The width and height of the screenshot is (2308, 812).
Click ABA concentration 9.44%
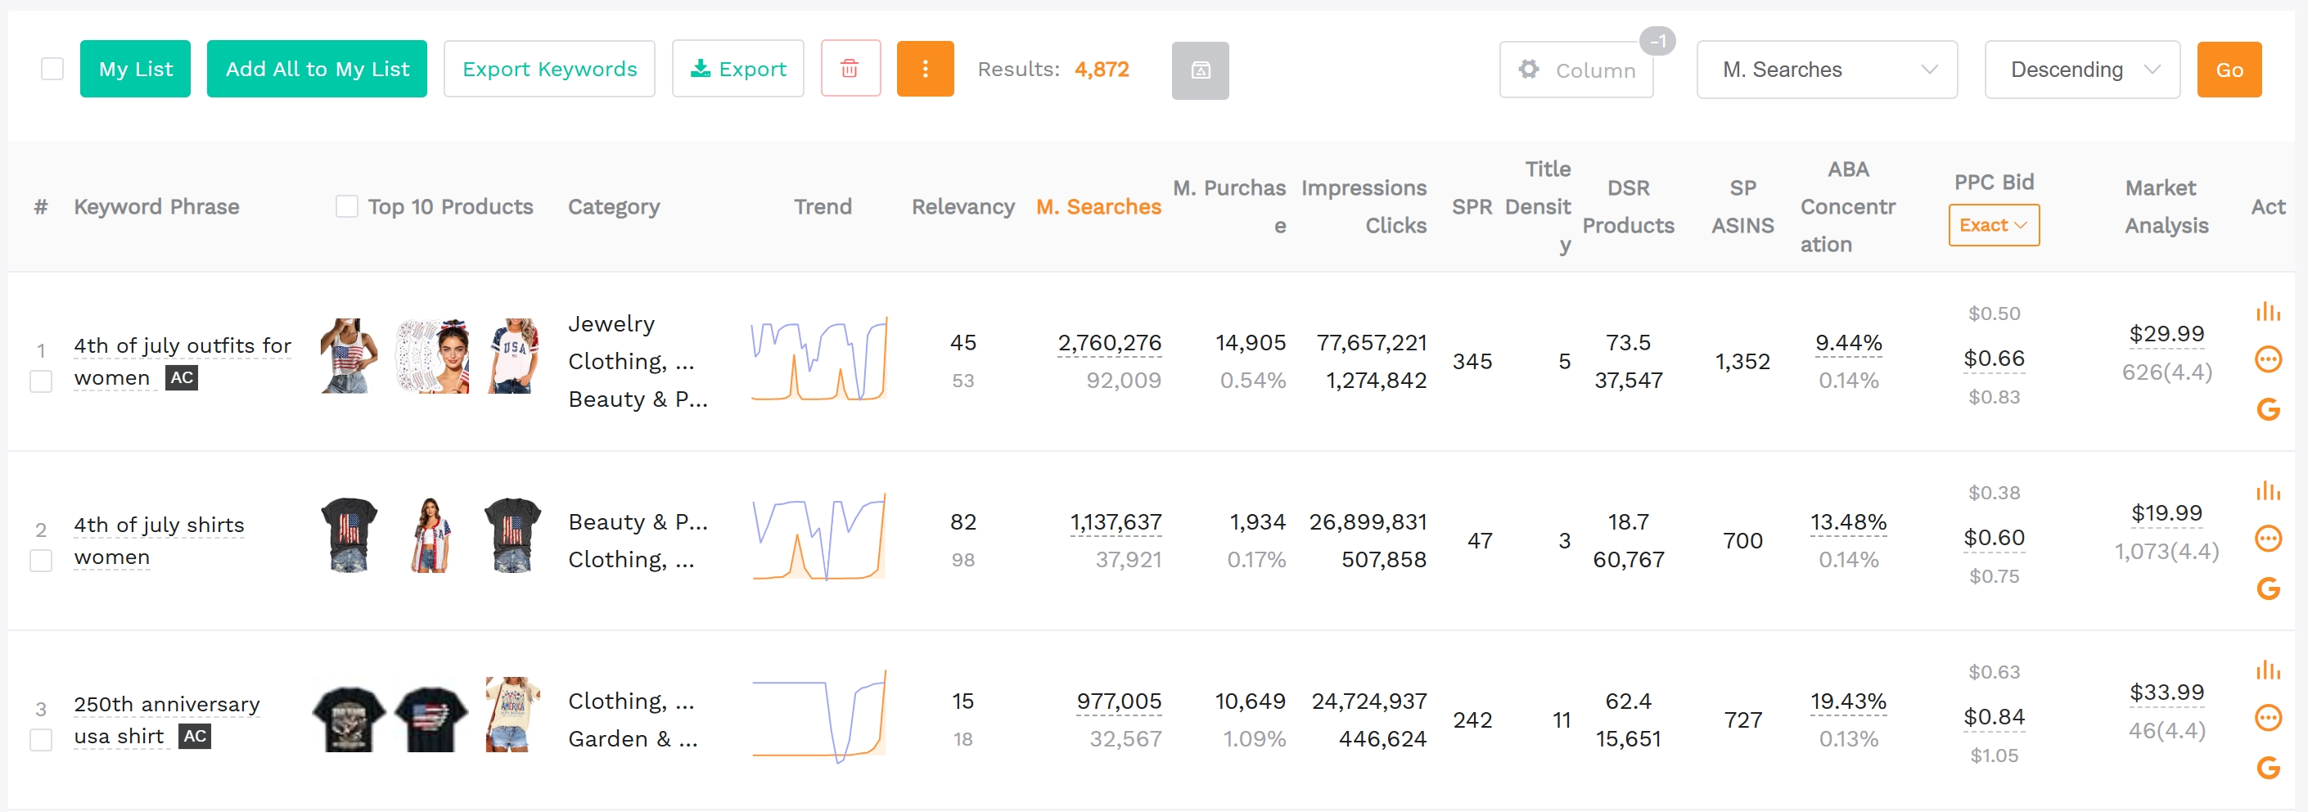click(1848, 342)
